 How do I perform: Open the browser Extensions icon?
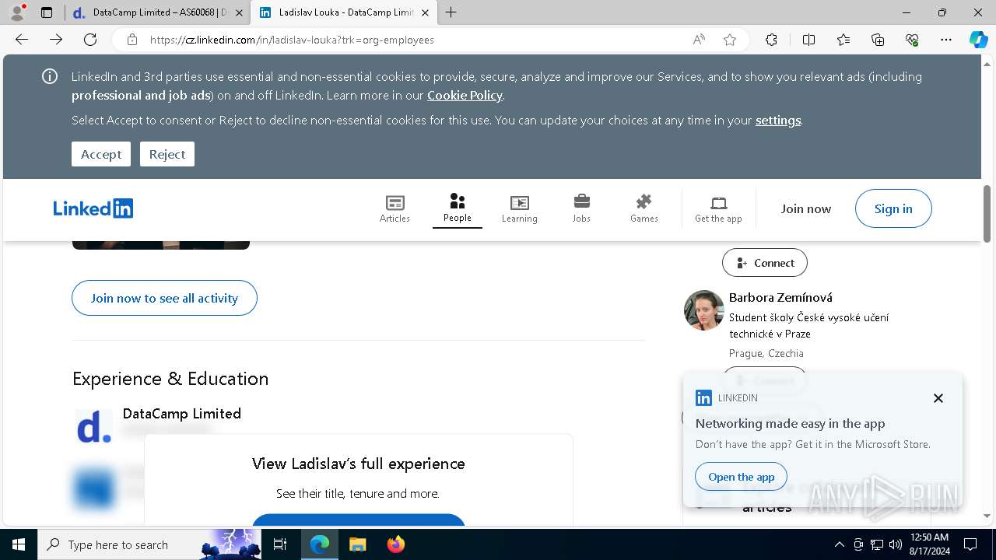[x=771, y=40]
